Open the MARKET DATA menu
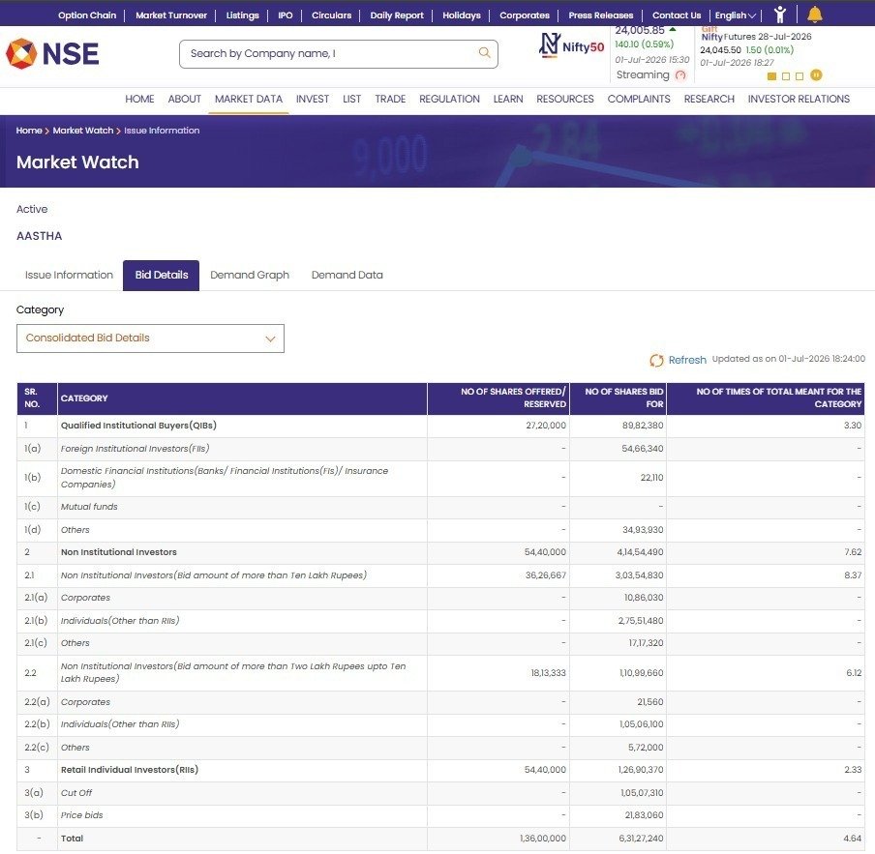875x854 pixels. [249, 99]
